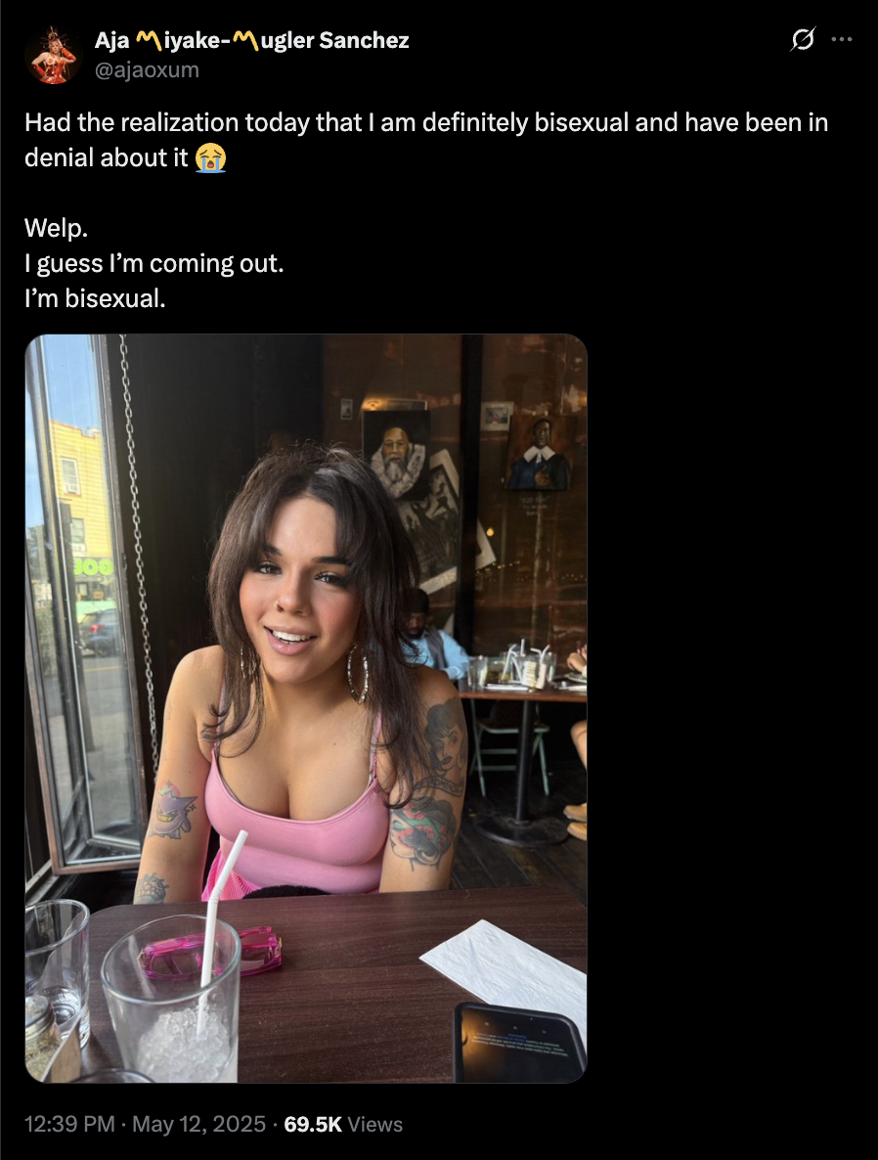The image size is (878, 1160).
Task: Open the attached photo in full view
Action: 306,708
